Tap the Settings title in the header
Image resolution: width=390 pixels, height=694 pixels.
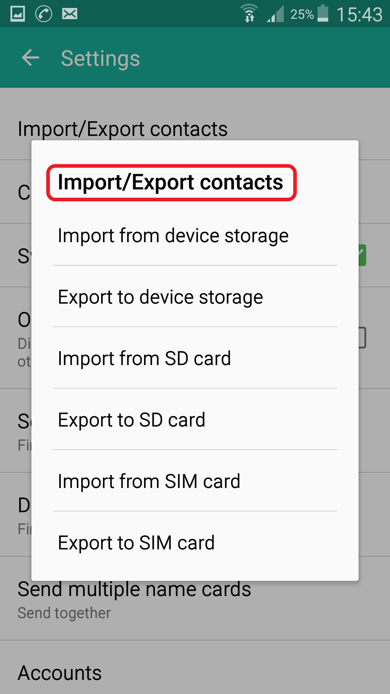pos(100,58)
